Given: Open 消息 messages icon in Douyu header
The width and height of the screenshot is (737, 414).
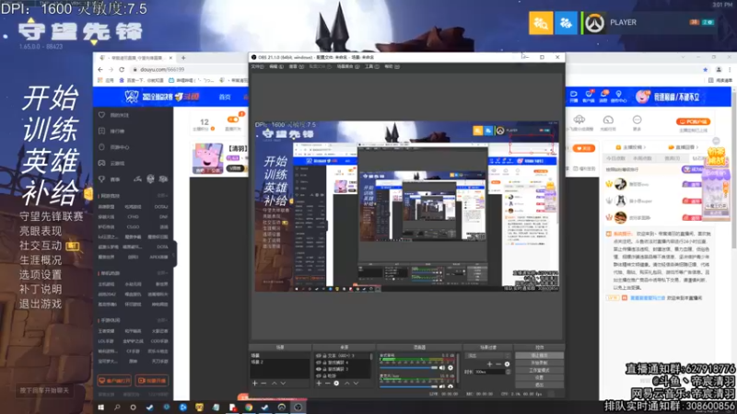Looking at the screenshot, I should coord(604,97).
